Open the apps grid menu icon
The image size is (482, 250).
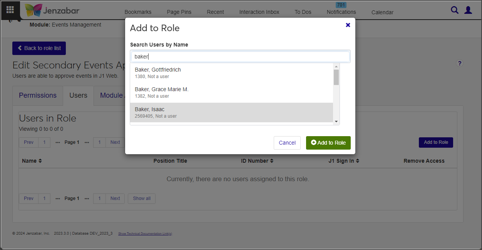pos(10,10)
